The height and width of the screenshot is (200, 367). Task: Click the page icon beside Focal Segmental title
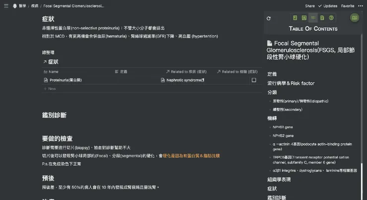coord(270,43)
